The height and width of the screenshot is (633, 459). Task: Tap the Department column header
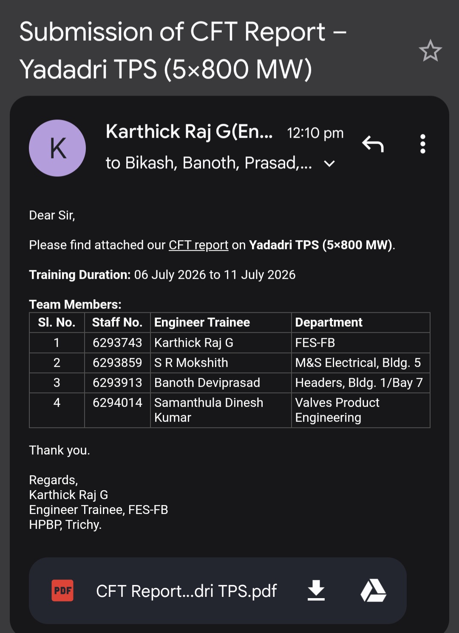point(329,322)
